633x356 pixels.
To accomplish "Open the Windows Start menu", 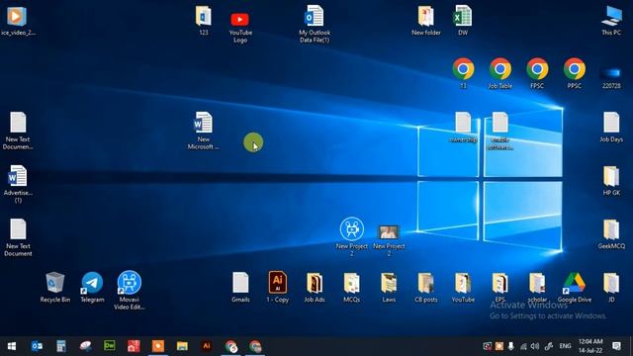I will point(12,346).
